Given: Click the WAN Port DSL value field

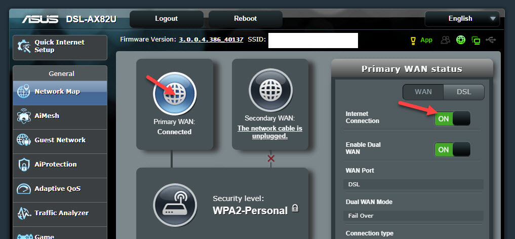Looking at the screenshot, I should 413,184.
